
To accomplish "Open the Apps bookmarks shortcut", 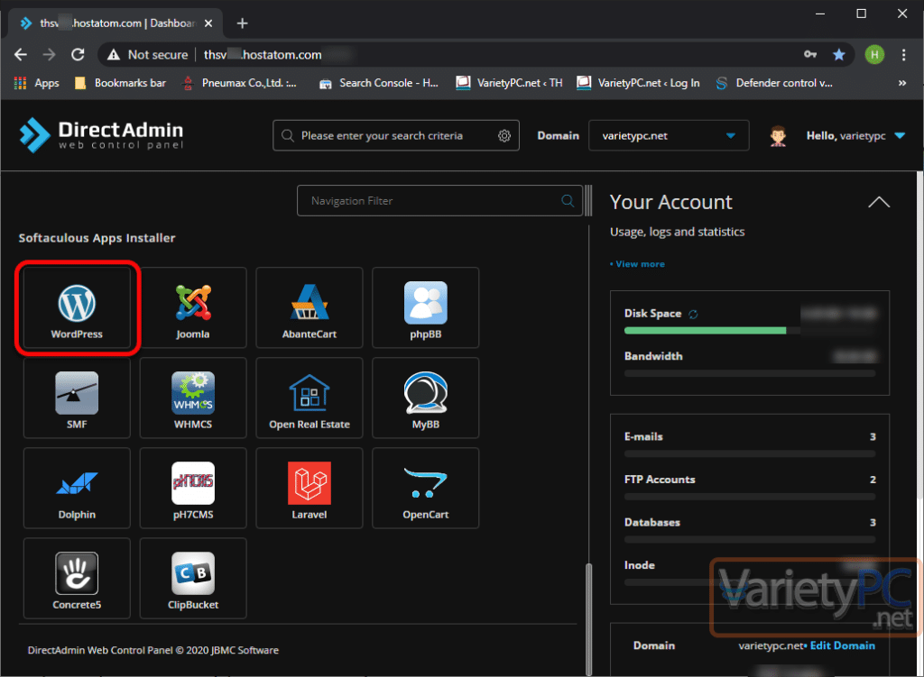I will (x=36, y=83).
